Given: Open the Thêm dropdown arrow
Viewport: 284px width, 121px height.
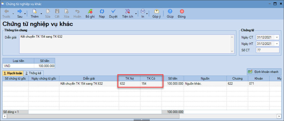Looking at the screenshot, I should tap(41, 14).
